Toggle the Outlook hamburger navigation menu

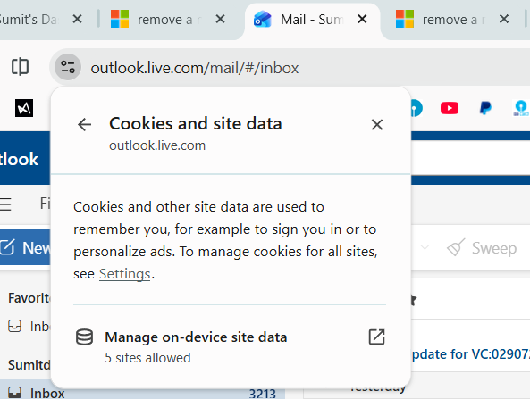(5, 204)
